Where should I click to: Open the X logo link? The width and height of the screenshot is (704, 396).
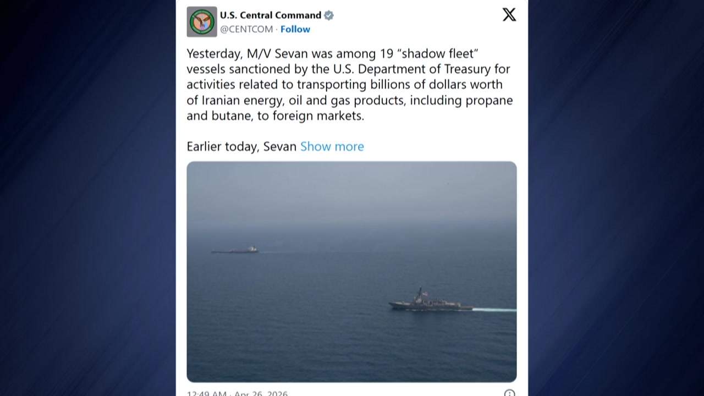click(509, 15)
